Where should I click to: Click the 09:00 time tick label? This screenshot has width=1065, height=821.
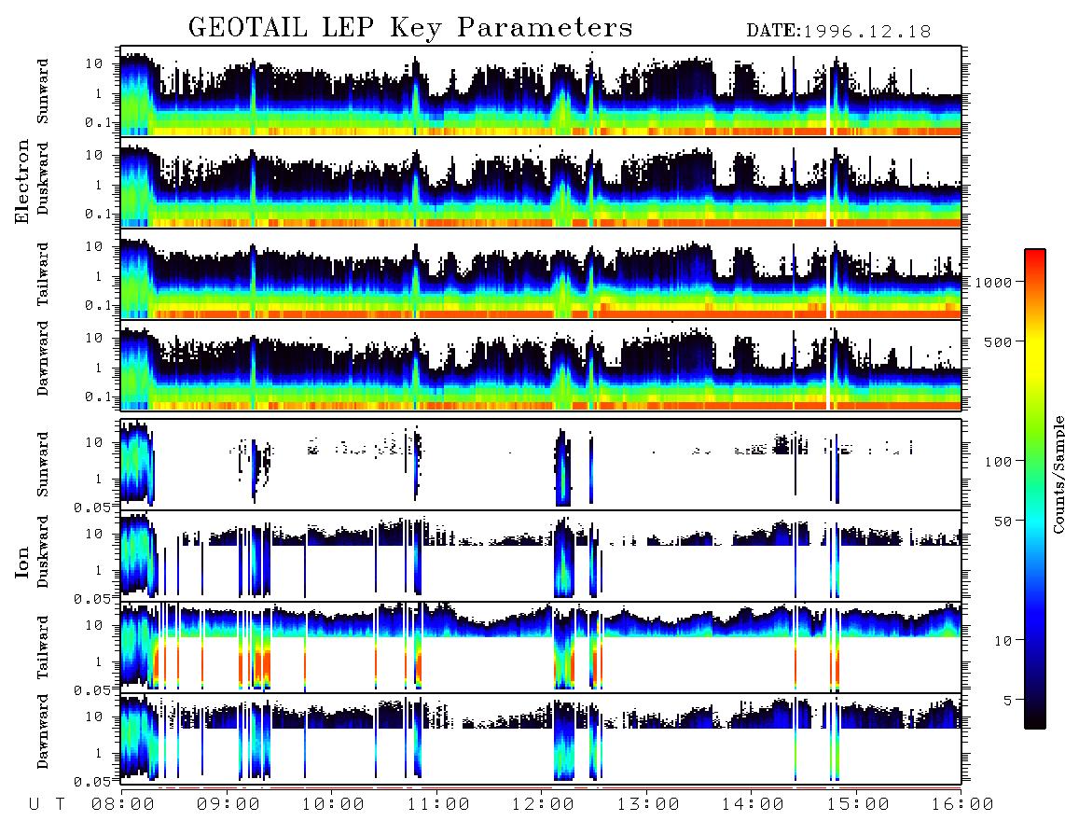(x=228, y=805)
